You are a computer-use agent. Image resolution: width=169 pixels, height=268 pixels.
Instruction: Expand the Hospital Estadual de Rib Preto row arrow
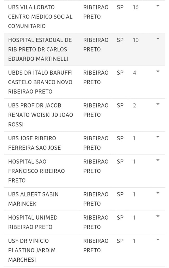coord(158,39)
